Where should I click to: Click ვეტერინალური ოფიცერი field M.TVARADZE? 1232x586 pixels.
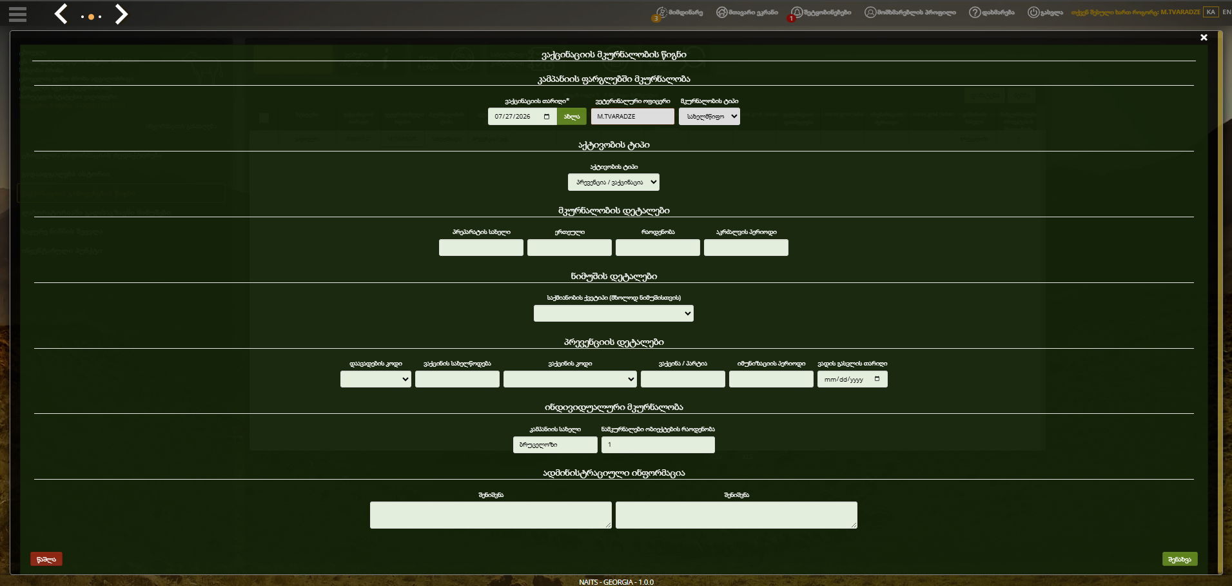(x=632, y=117)
